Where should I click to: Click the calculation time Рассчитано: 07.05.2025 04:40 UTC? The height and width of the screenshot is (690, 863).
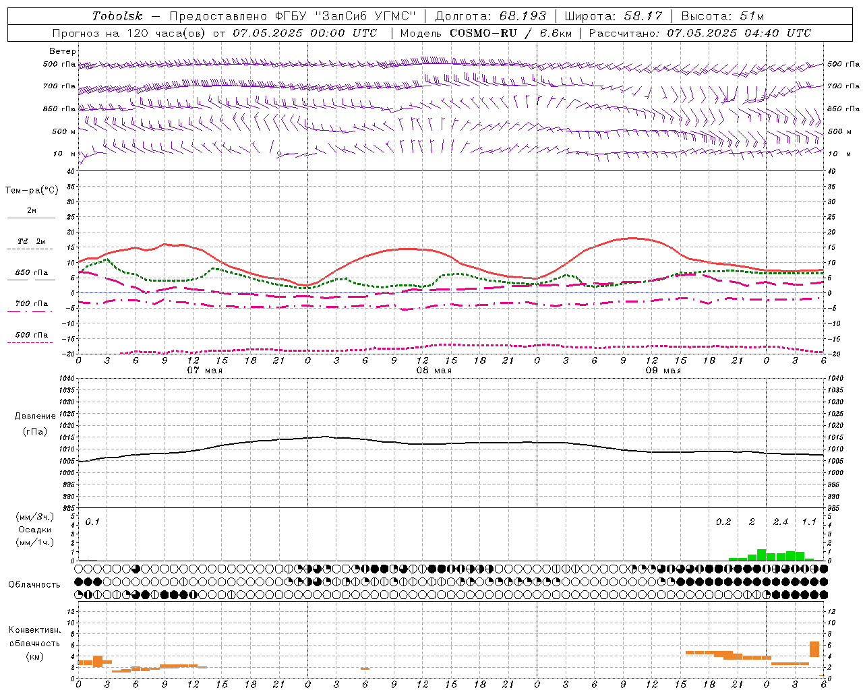700,33
